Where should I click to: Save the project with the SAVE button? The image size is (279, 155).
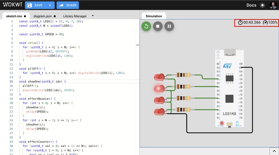tap(35, 5)
